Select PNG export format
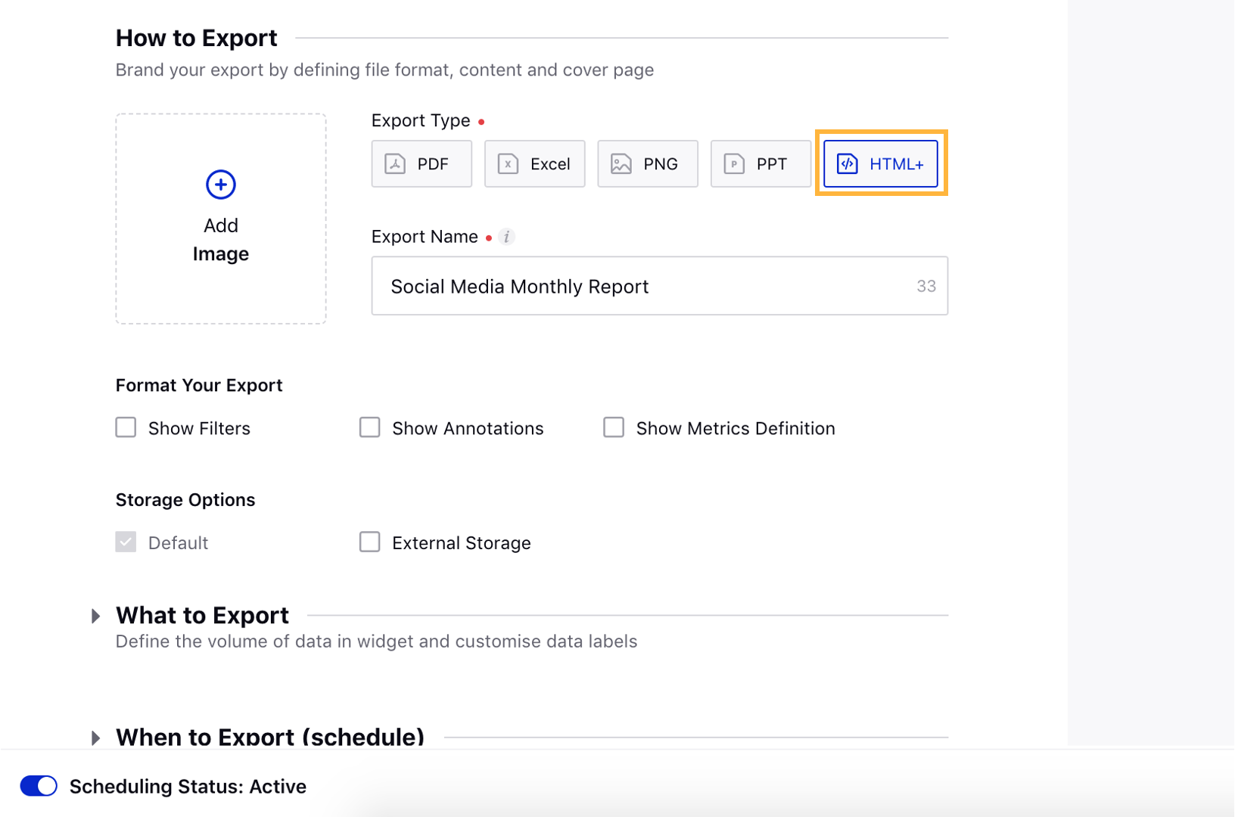Image resolution: width=1235 pixels, height=817 pixels. [647, 164]
